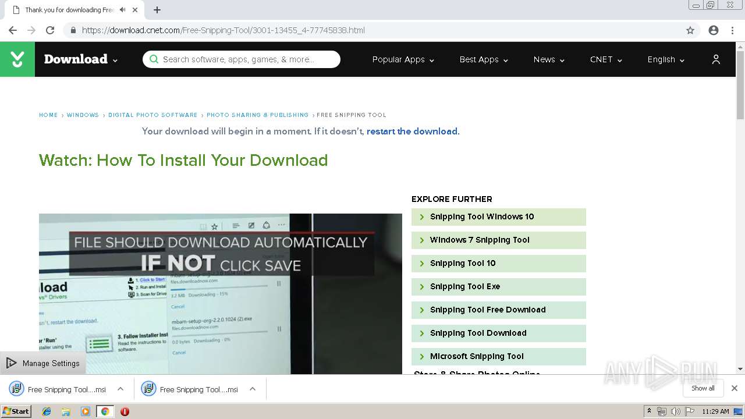
Task: Open Windows 7 Snipping Tool link
Action: pos(499,240)
